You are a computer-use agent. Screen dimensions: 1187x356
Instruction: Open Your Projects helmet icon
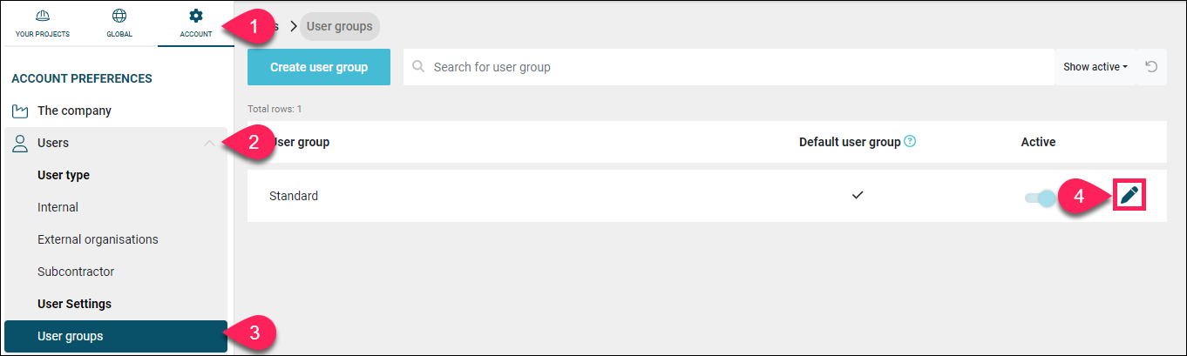click(43, 16)
